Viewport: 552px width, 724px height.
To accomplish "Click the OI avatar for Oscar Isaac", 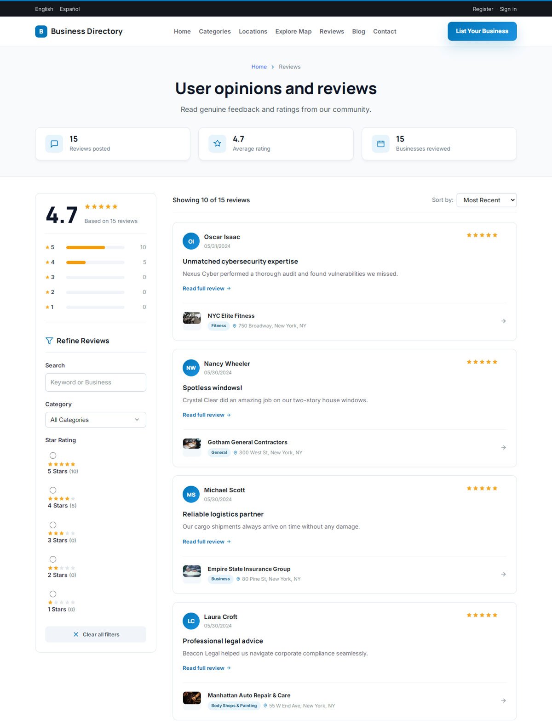I will 191,241.
